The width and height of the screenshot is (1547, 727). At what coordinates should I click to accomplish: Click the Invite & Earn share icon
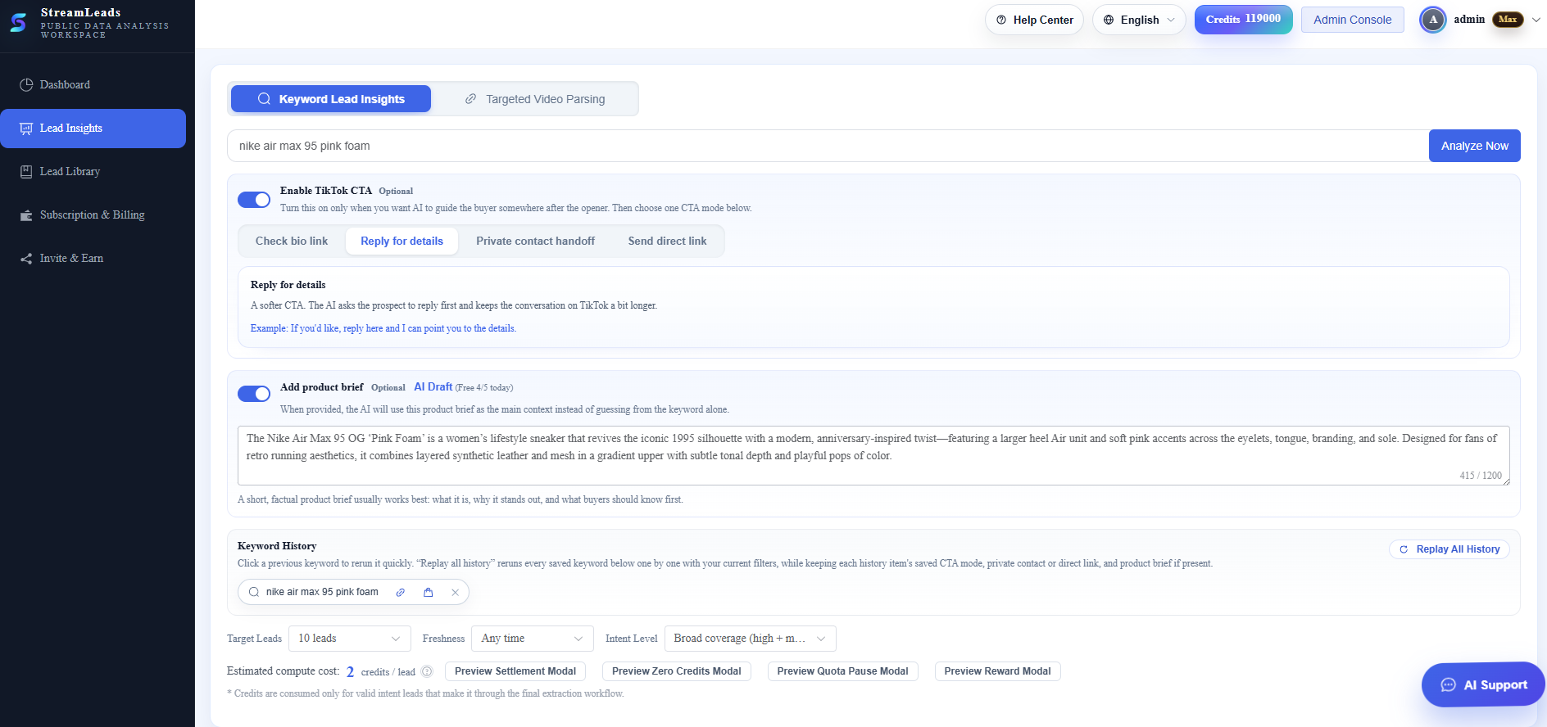pyautogui.click(x=26, y=259)
